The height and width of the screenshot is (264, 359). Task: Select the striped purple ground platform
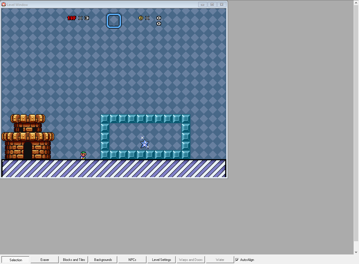pos(114,168)
